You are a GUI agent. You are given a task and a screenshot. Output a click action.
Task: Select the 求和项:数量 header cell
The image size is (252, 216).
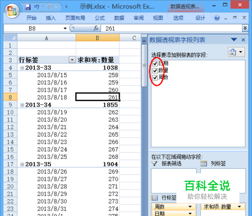(x=97, y=60)
